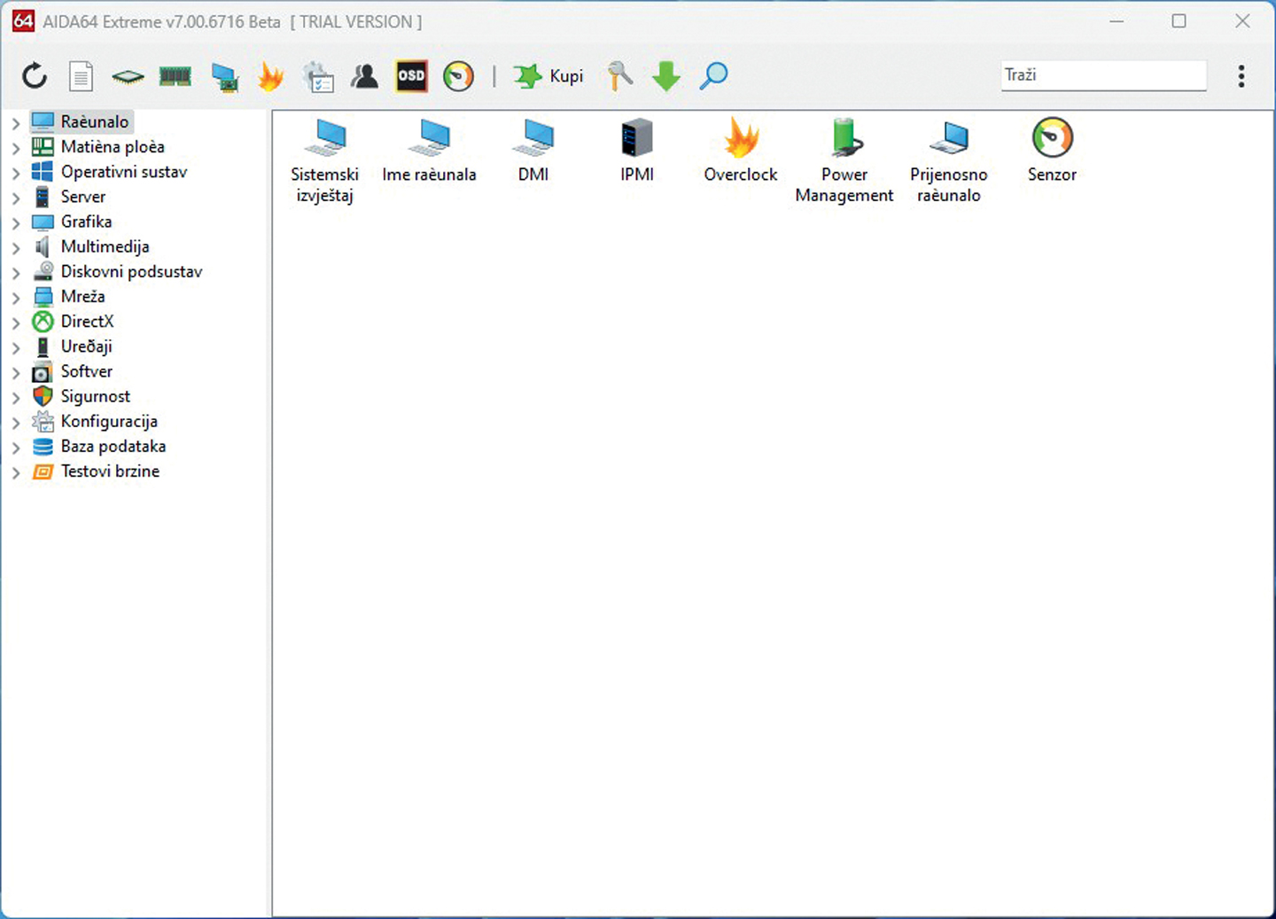The image size is (1276, 919).
Task: Expand the Operativni sustav node arrow
Action: 16,173
